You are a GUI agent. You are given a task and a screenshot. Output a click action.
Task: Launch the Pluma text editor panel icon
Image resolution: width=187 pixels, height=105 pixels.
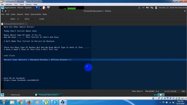pos(44,8)
